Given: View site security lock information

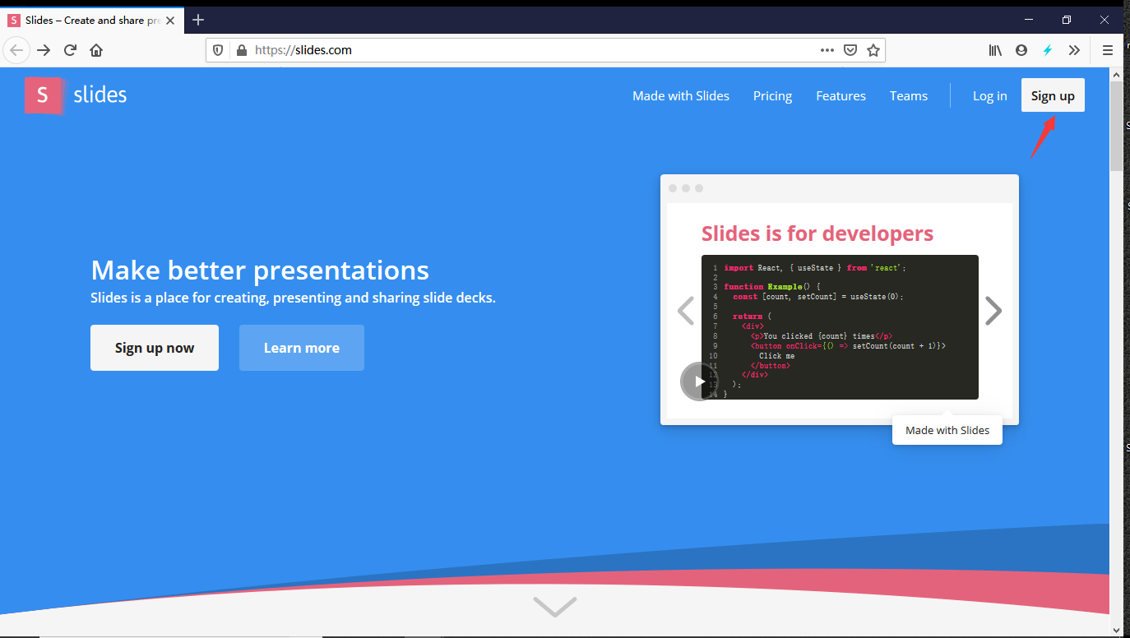Looking at the screenshot, I should (x=241, y=50).
